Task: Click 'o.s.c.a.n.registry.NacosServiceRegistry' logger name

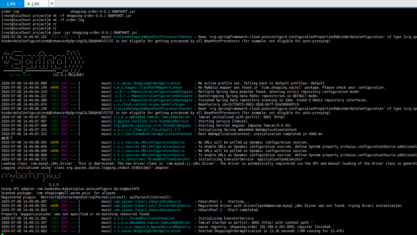Action: [152, 227]
